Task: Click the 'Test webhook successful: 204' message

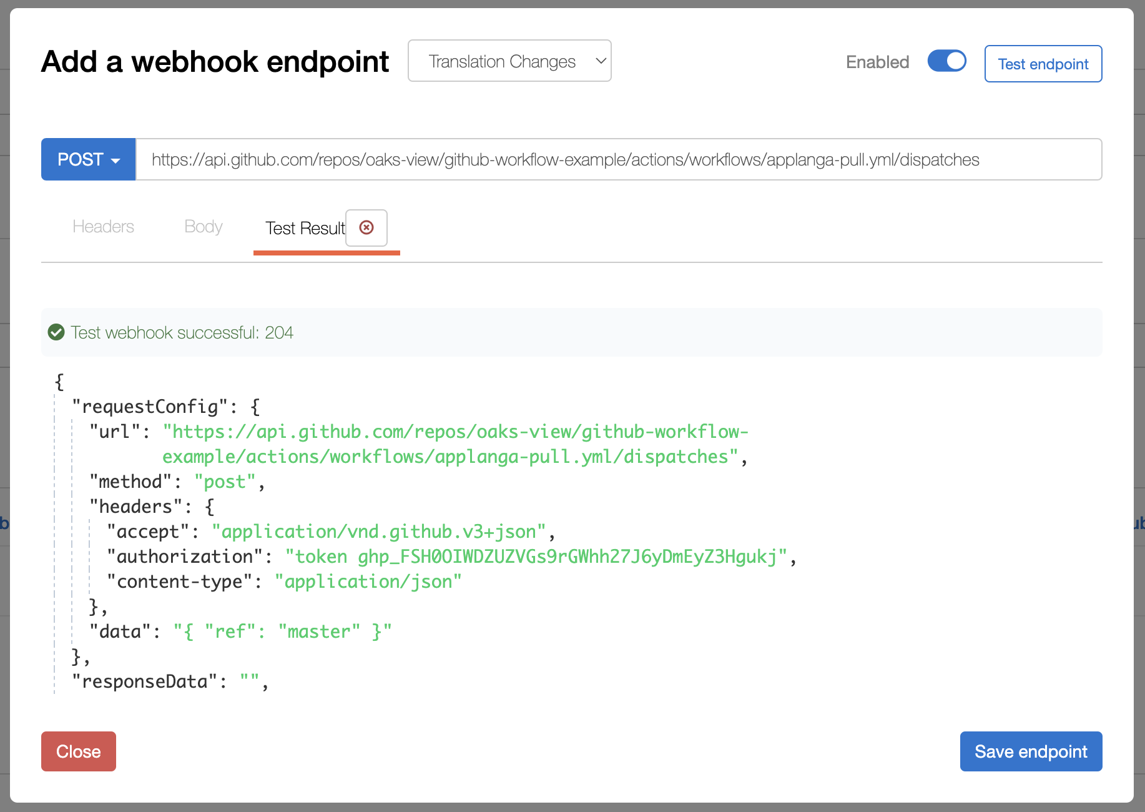Action: pos(182,332)
